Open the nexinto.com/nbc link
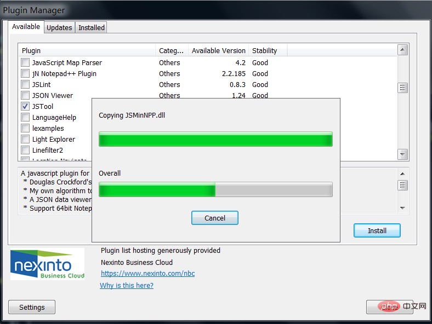This screenshot has width=432, height=324. click(147, 273)
